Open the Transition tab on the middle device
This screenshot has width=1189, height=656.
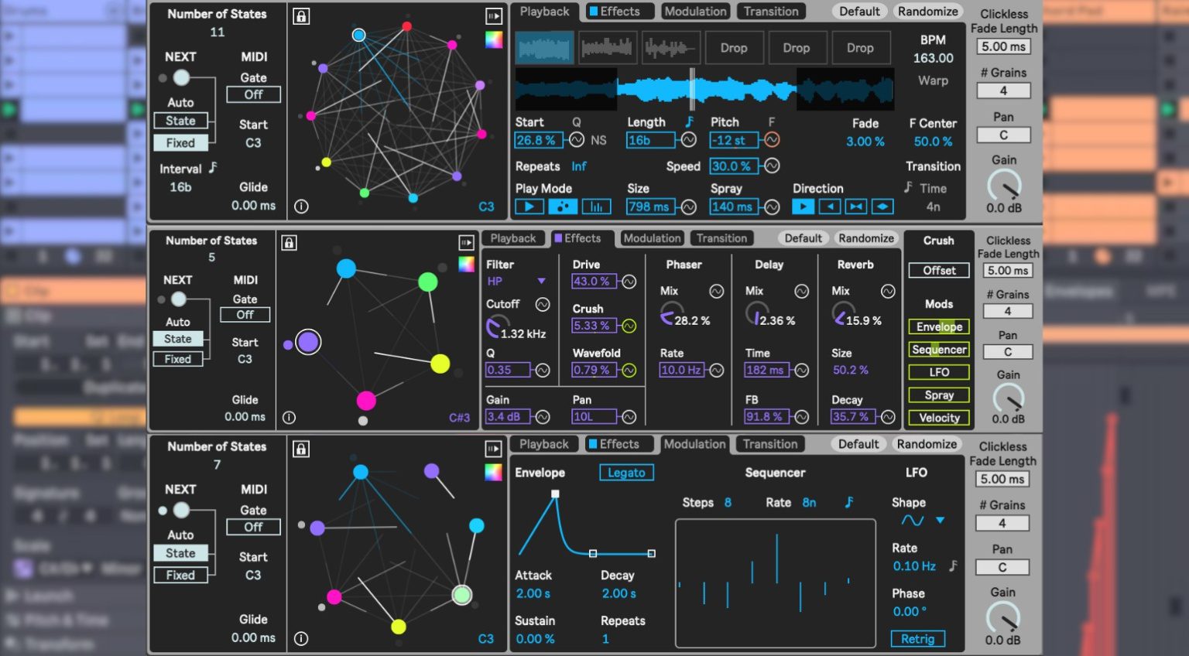coord(721,237)
